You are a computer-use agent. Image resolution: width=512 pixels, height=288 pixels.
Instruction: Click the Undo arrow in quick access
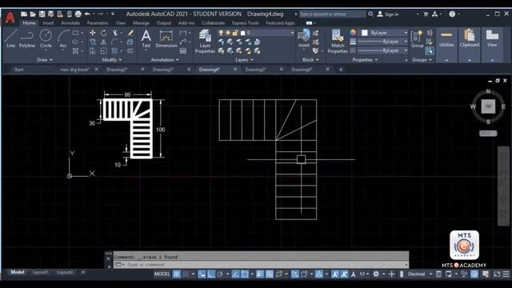pyautogui.click(x=87, y=14)
